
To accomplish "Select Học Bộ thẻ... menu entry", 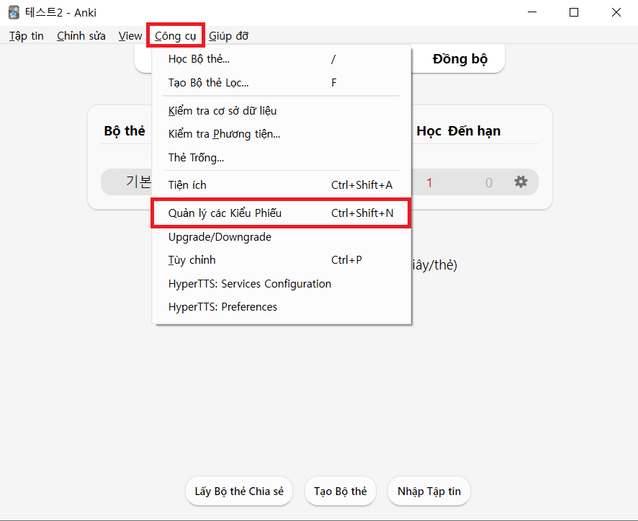I will click(281, 59).
